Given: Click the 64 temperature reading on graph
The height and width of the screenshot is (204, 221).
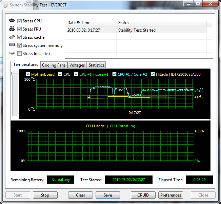Looking at the screenshot, I should pos(196,90).
